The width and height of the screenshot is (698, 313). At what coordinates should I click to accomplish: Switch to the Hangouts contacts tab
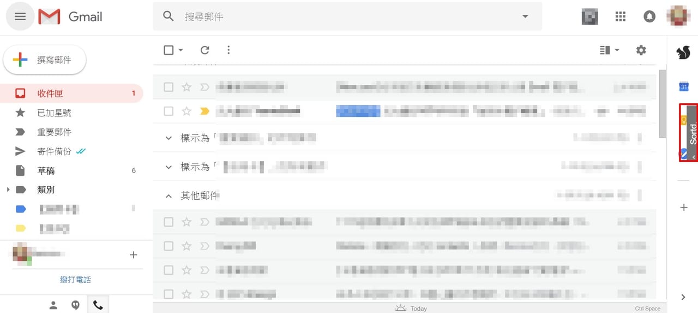tap(53, 305)
